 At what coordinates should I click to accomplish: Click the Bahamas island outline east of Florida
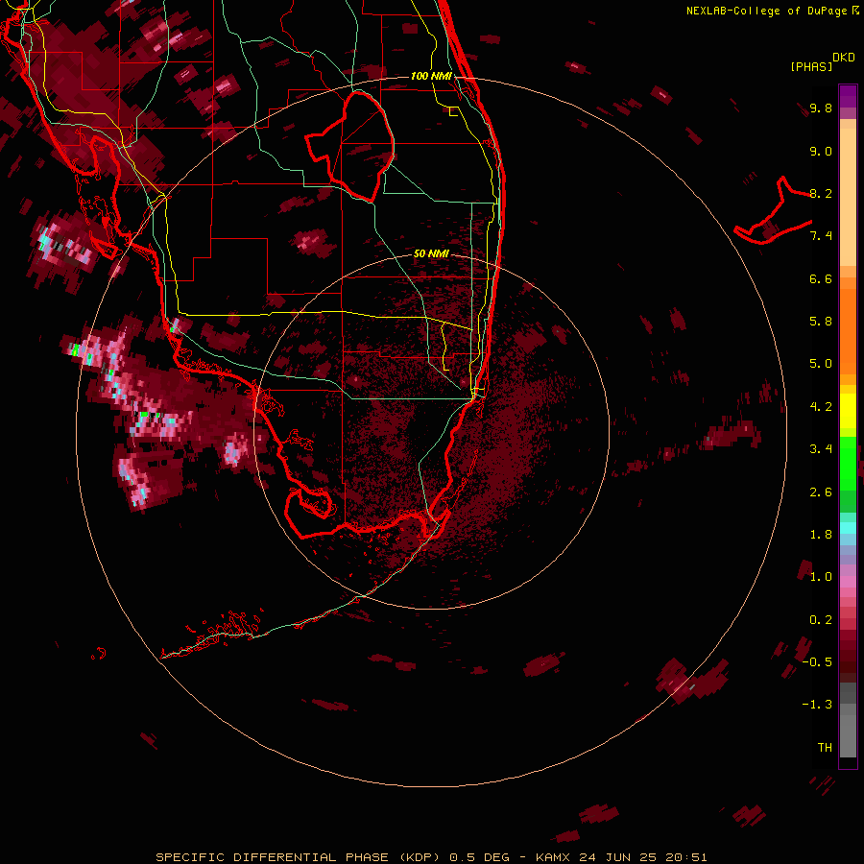(x=773, y=210)
